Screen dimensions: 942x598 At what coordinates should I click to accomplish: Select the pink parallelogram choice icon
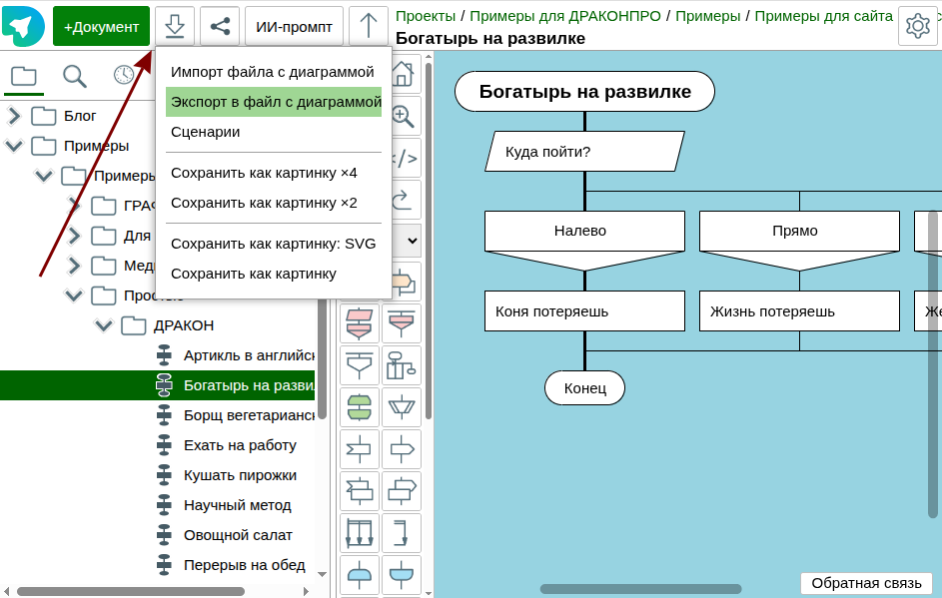coord(360,323)
